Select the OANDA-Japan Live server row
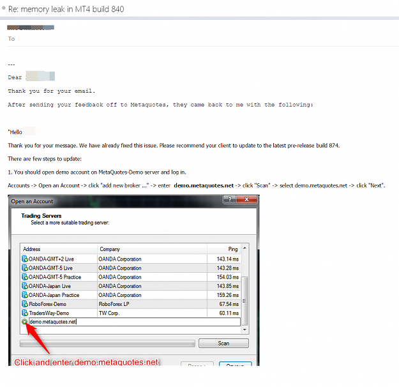 point(130,286)
